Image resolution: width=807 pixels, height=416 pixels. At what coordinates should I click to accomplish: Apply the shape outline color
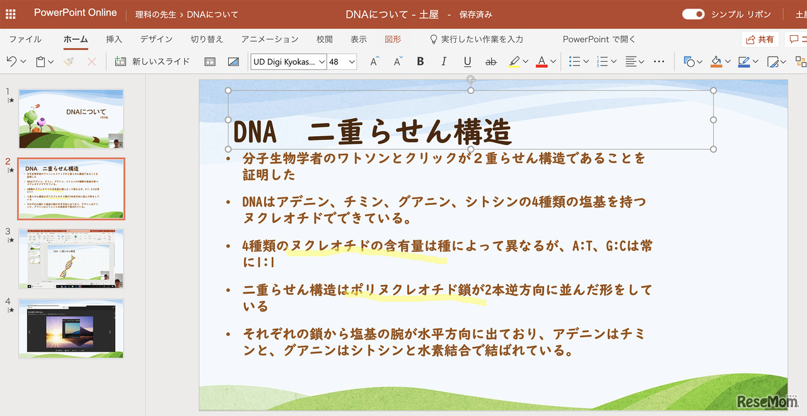click(x=744, y=61)
